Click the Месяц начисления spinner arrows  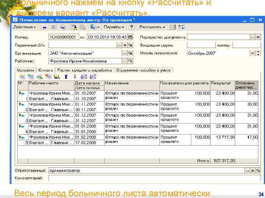click(258, 53)
